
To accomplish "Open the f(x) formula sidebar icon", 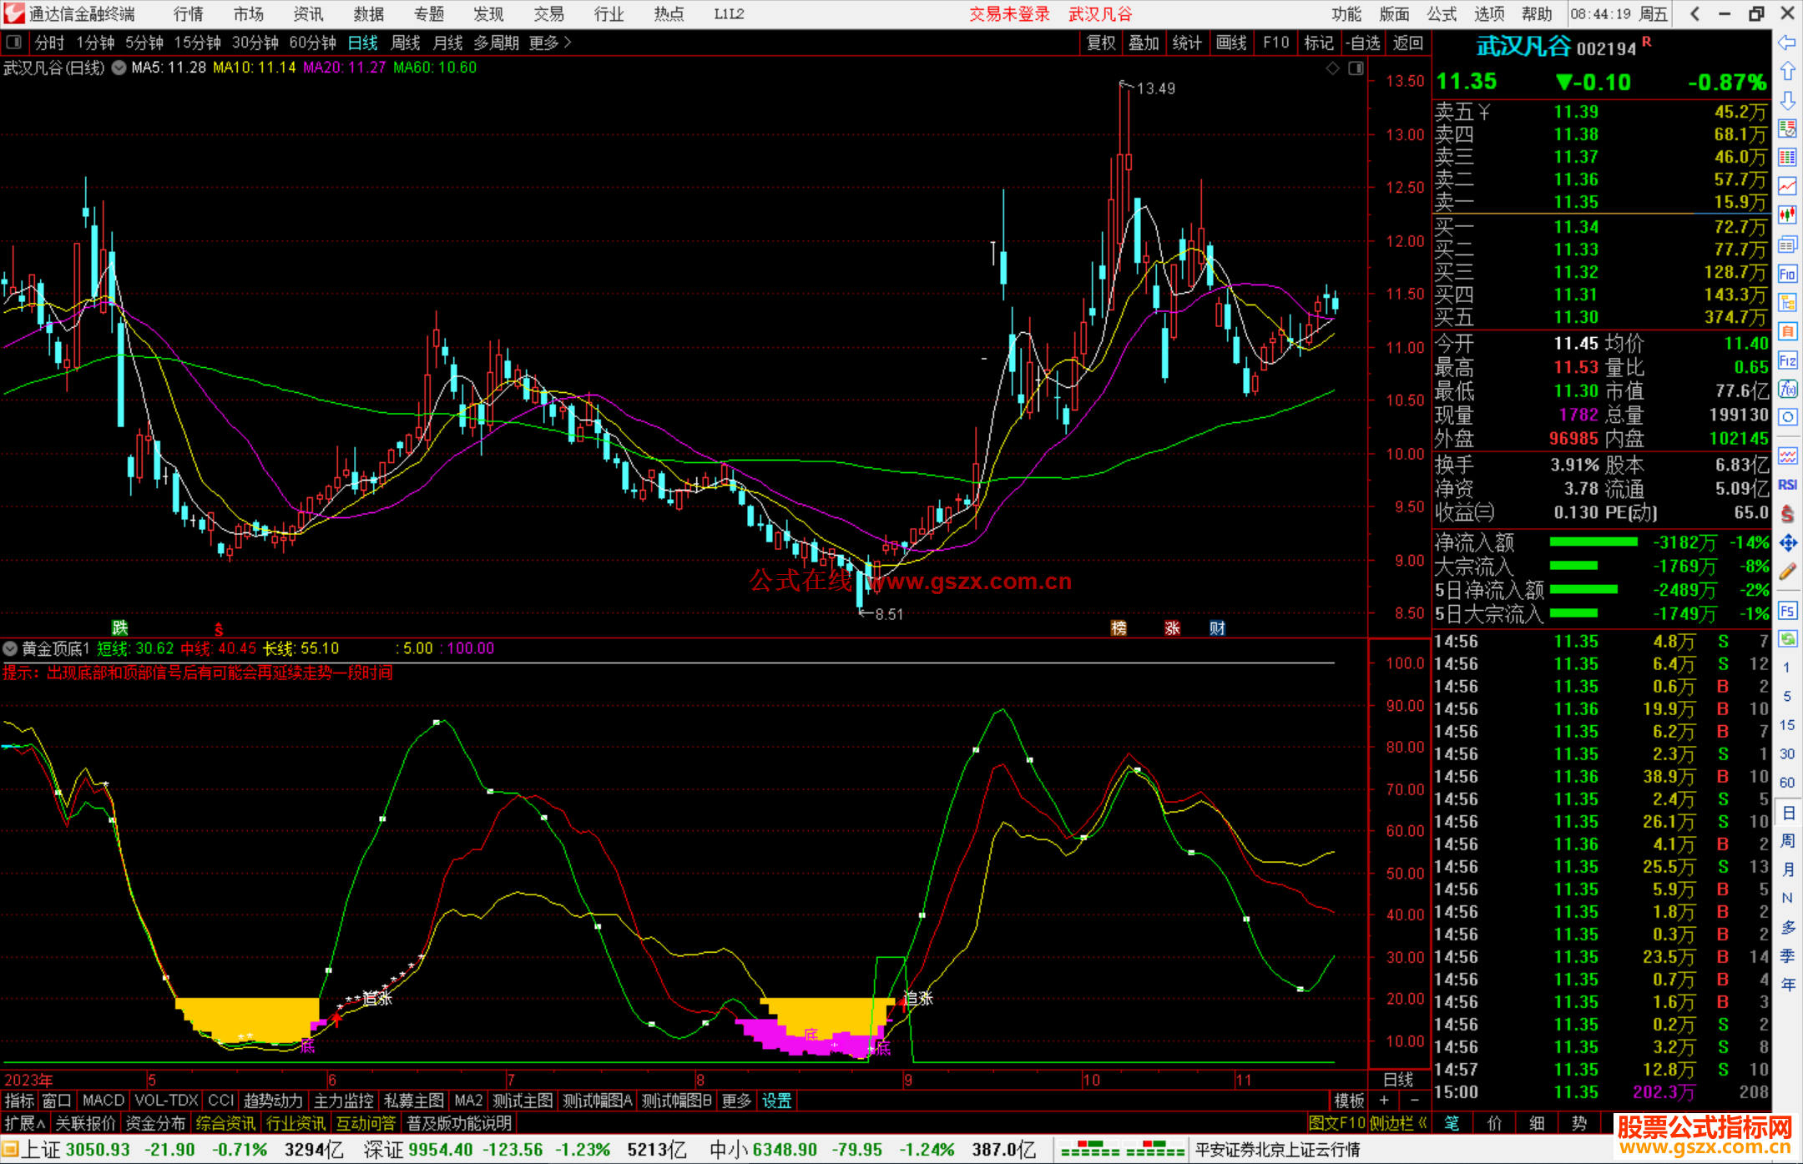I will [1787, 389].
